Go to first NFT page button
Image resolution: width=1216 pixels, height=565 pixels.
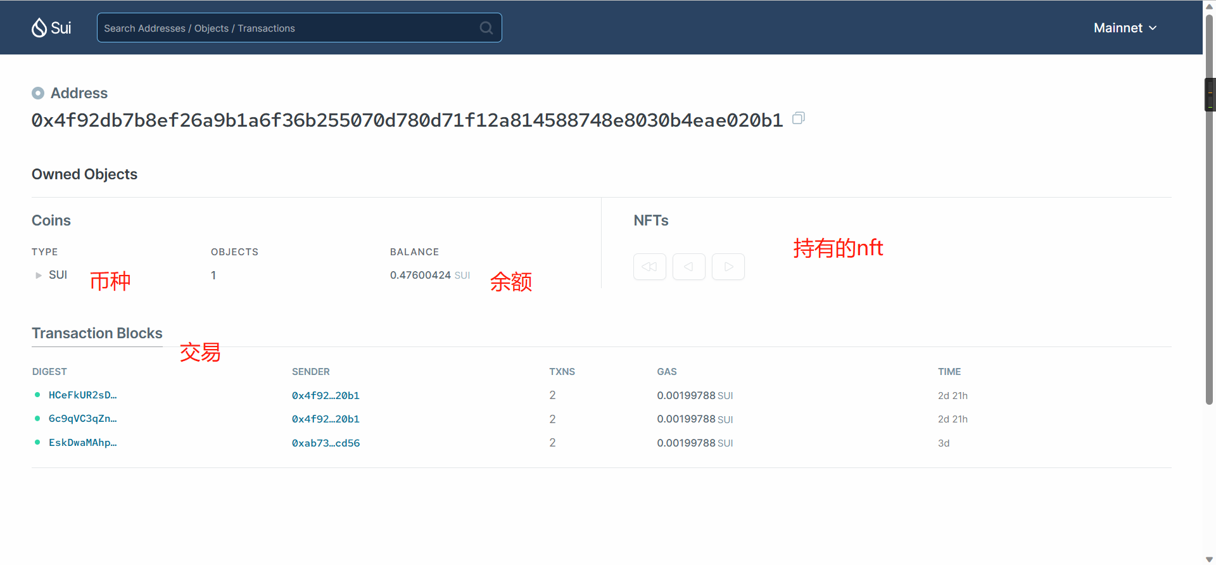point(649,267)
